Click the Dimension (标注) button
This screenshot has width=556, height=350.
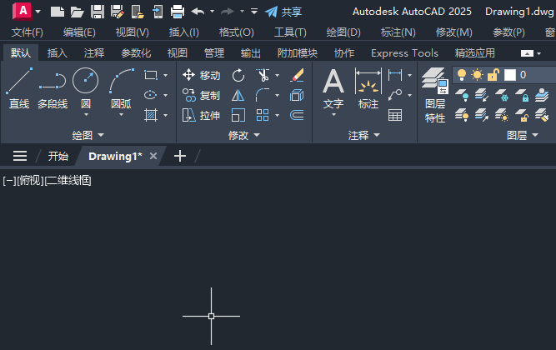(x=368, y=88)
